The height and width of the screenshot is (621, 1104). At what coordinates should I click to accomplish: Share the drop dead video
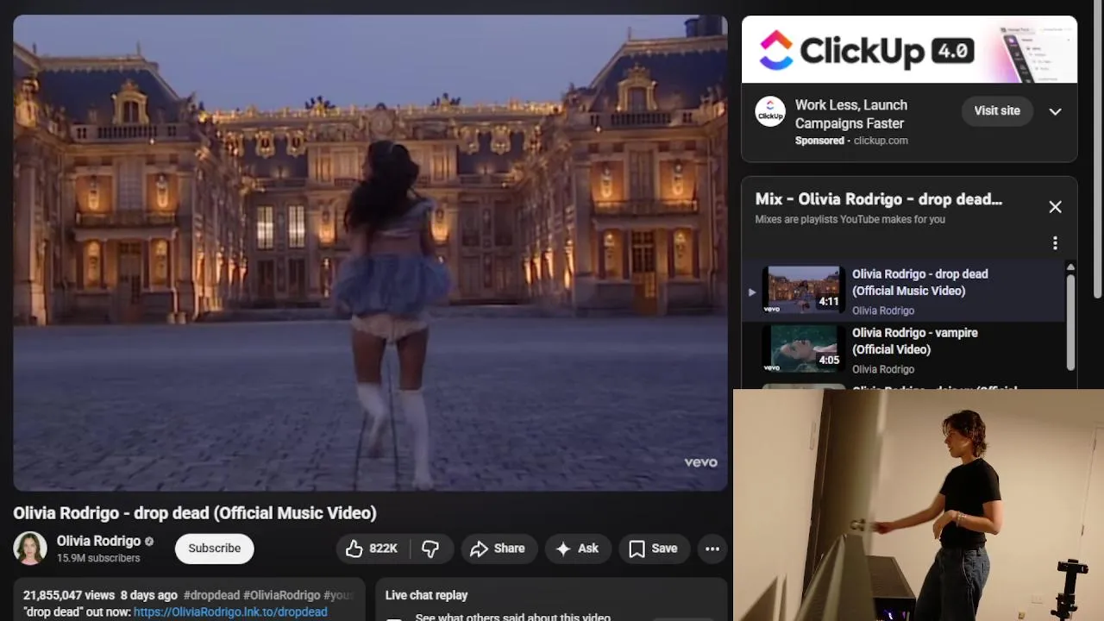click(x=498, y=549)
